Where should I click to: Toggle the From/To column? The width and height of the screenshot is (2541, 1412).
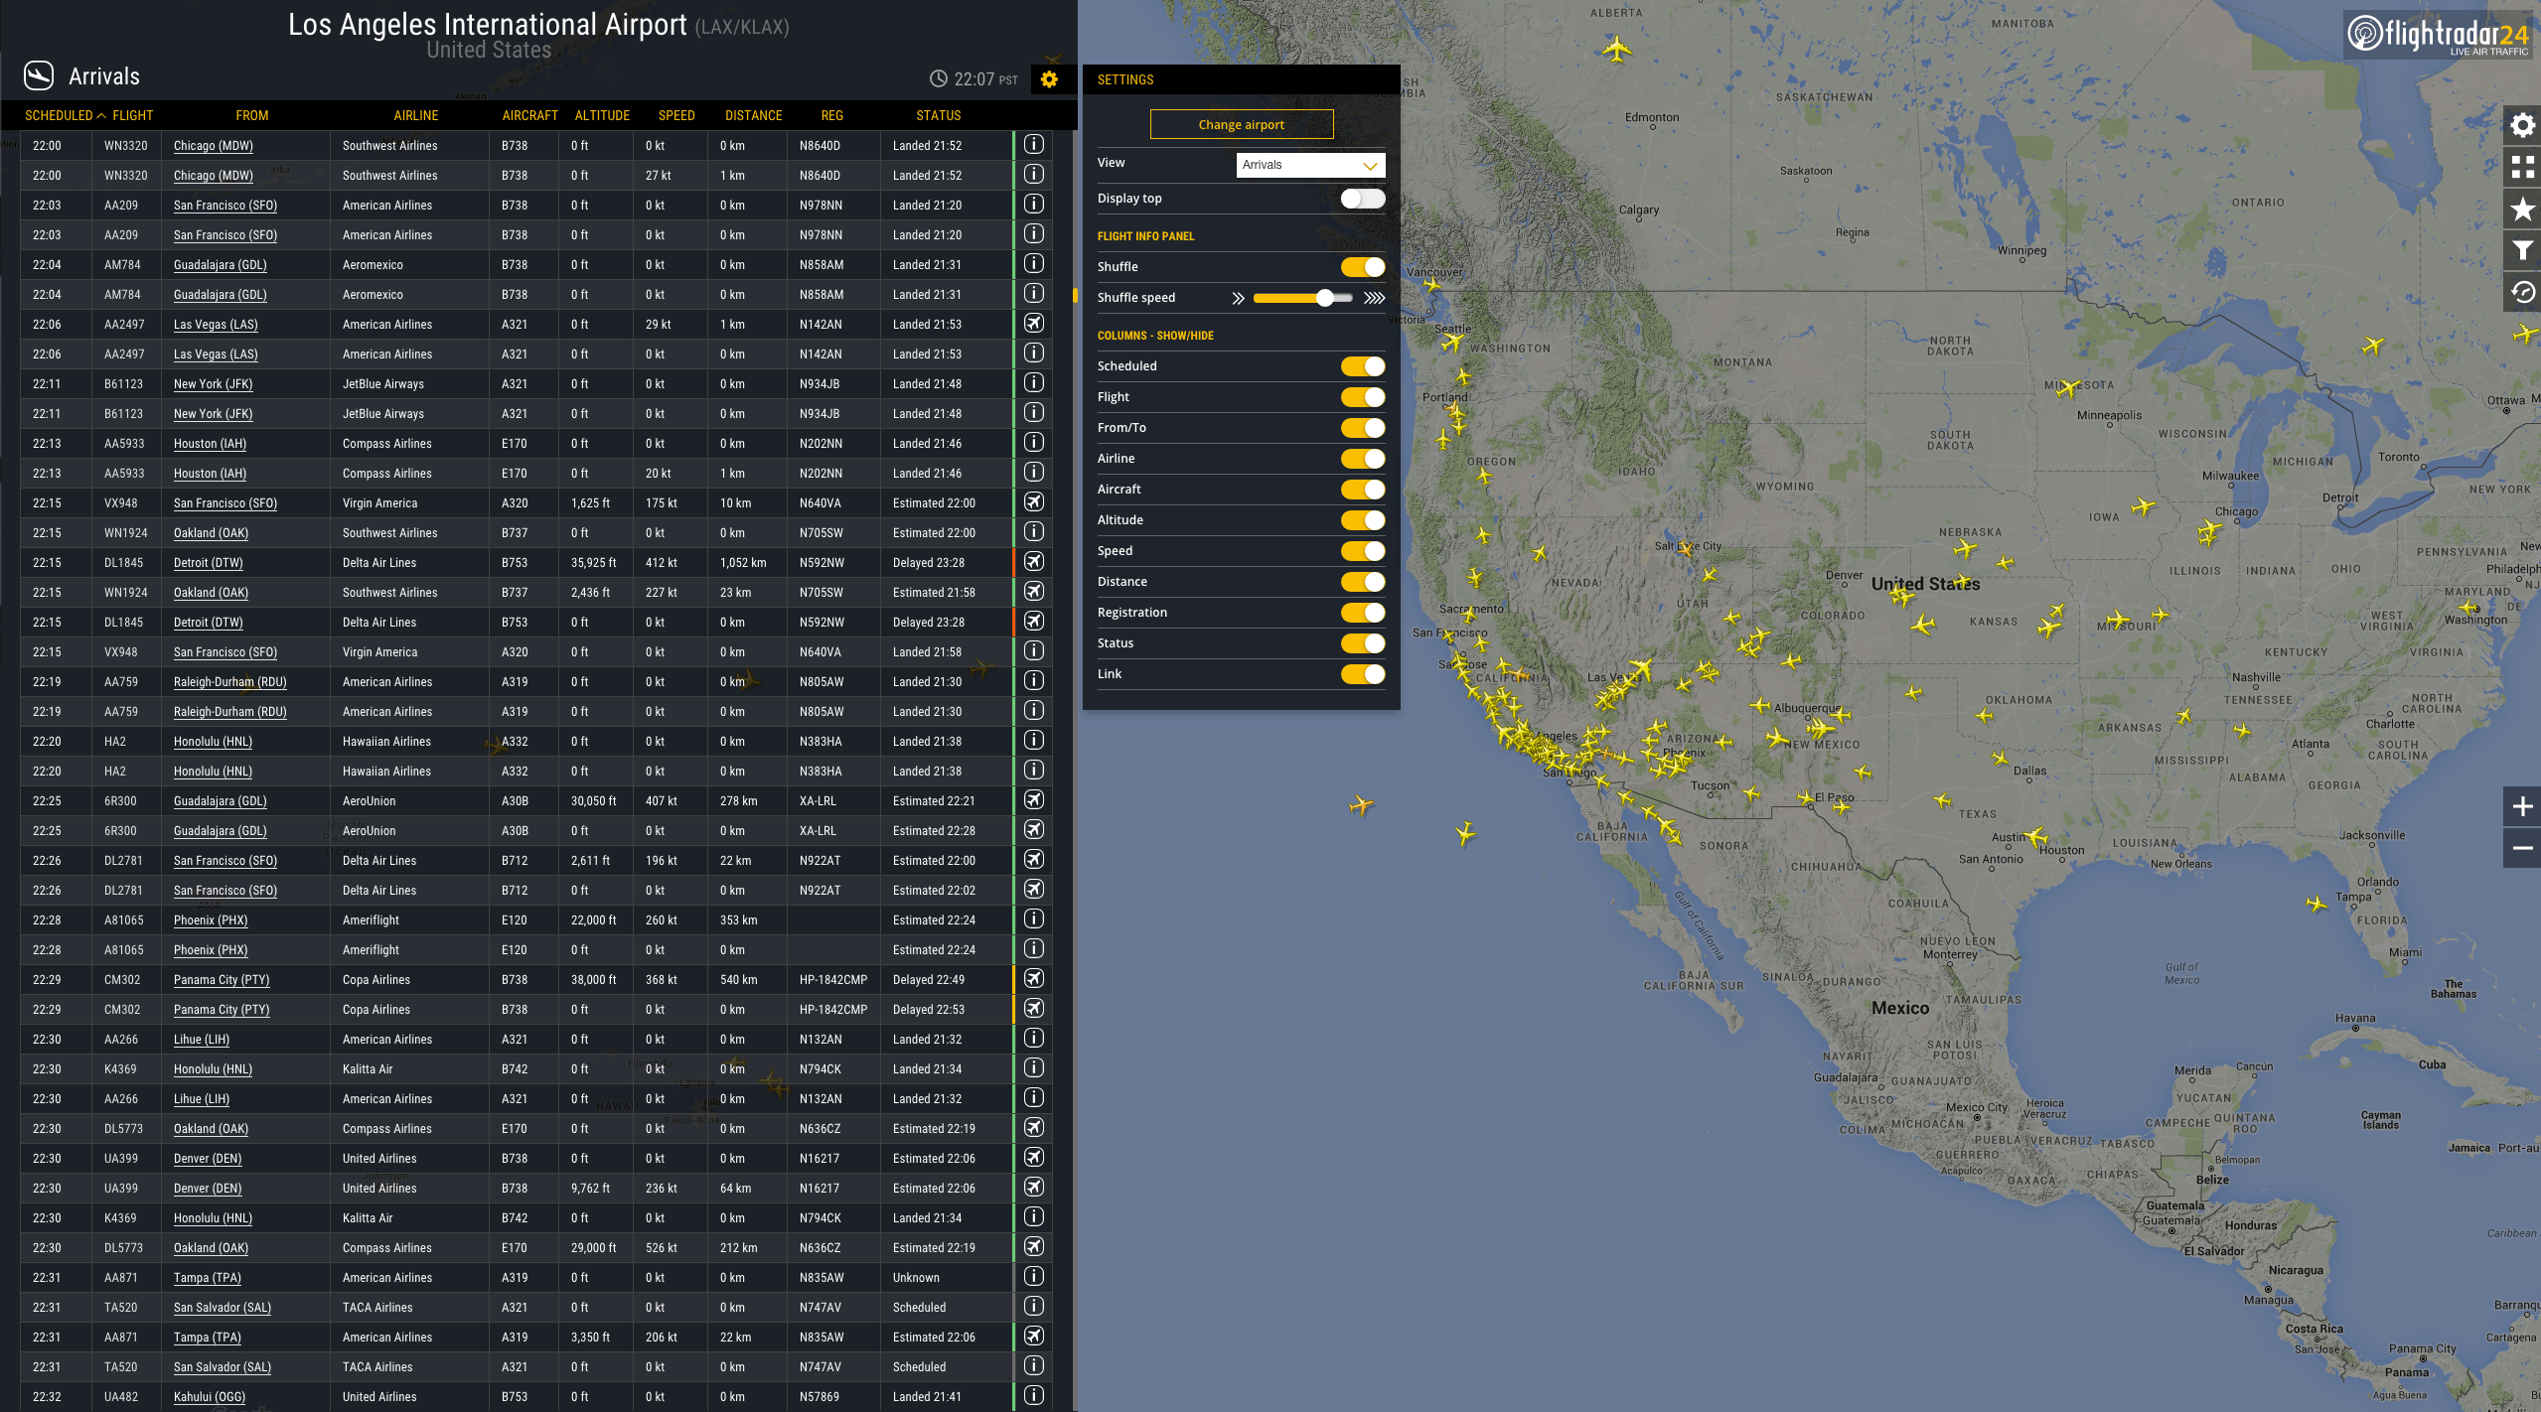coord(1362,428)
